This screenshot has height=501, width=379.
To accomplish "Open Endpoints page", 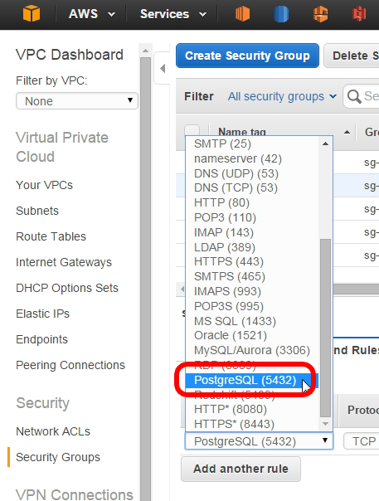I will point(41,339).
